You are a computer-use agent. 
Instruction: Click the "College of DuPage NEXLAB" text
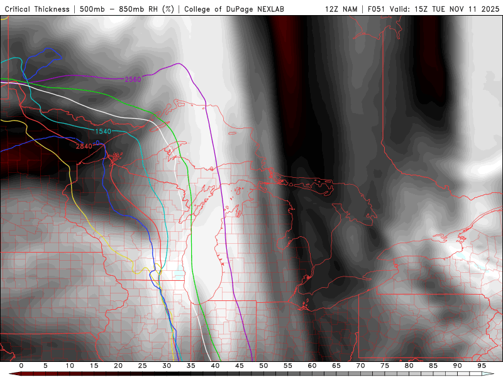(x=234, y=9)
